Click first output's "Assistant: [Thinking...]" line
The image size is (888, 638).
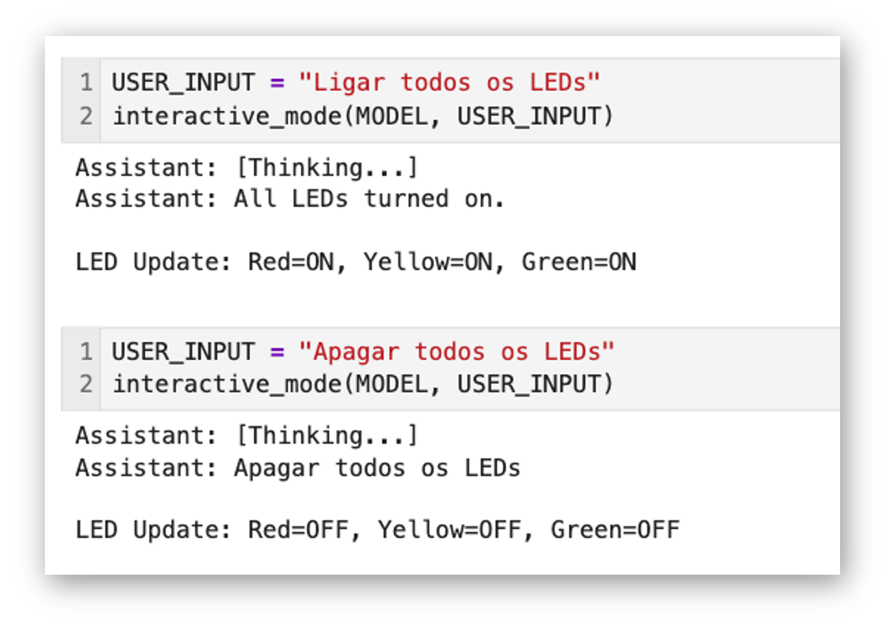point(247,168)
